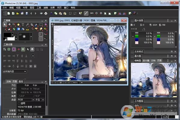Screen dimensions: 180x120
Task: Click the 100% zoom button in toolbar
Action: pyautogui.click(x=92, y=13)
